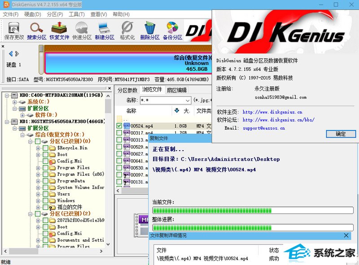Click the 综合(恢复文件) 465.8GB partition bar
This screenshot has height=265, width=359.
(128, 63)
